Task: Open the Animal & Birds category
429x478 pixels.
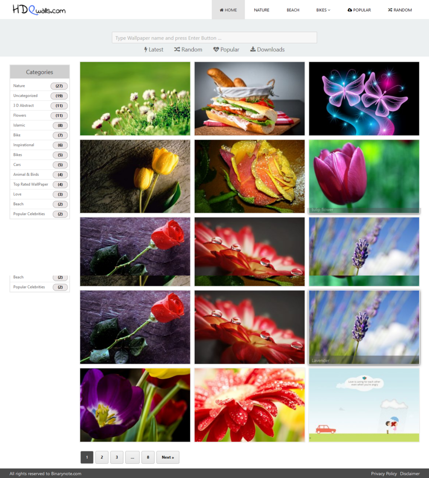Action: point(26,175)
